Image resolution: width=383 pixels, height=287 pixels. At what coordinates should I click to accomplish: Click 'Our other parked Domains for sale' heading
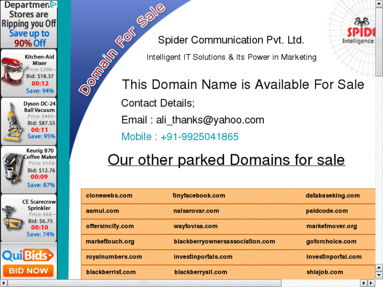point(227,160)
